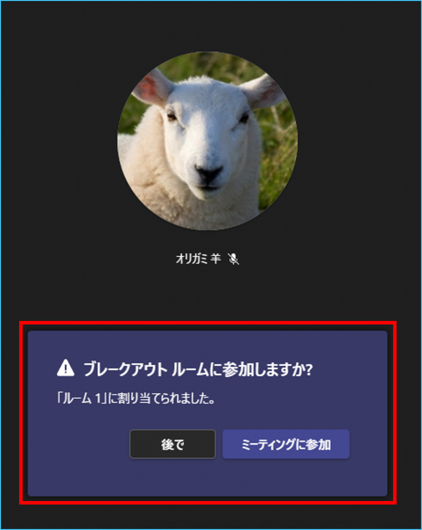Open the profile of the sheep avatar participant

tap(208, 141)
